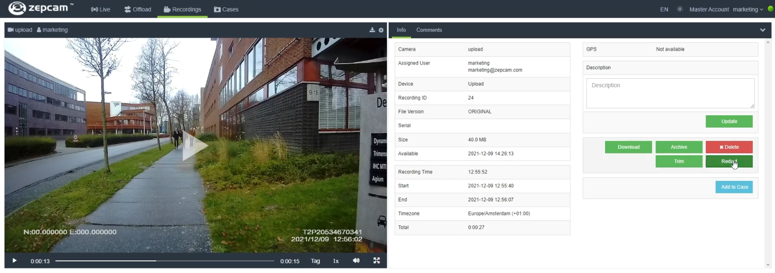Select Recording Time 12:55:52 value
Image resolution: width=775 pixels, height=273 pixels.
(x=478, y=172)
